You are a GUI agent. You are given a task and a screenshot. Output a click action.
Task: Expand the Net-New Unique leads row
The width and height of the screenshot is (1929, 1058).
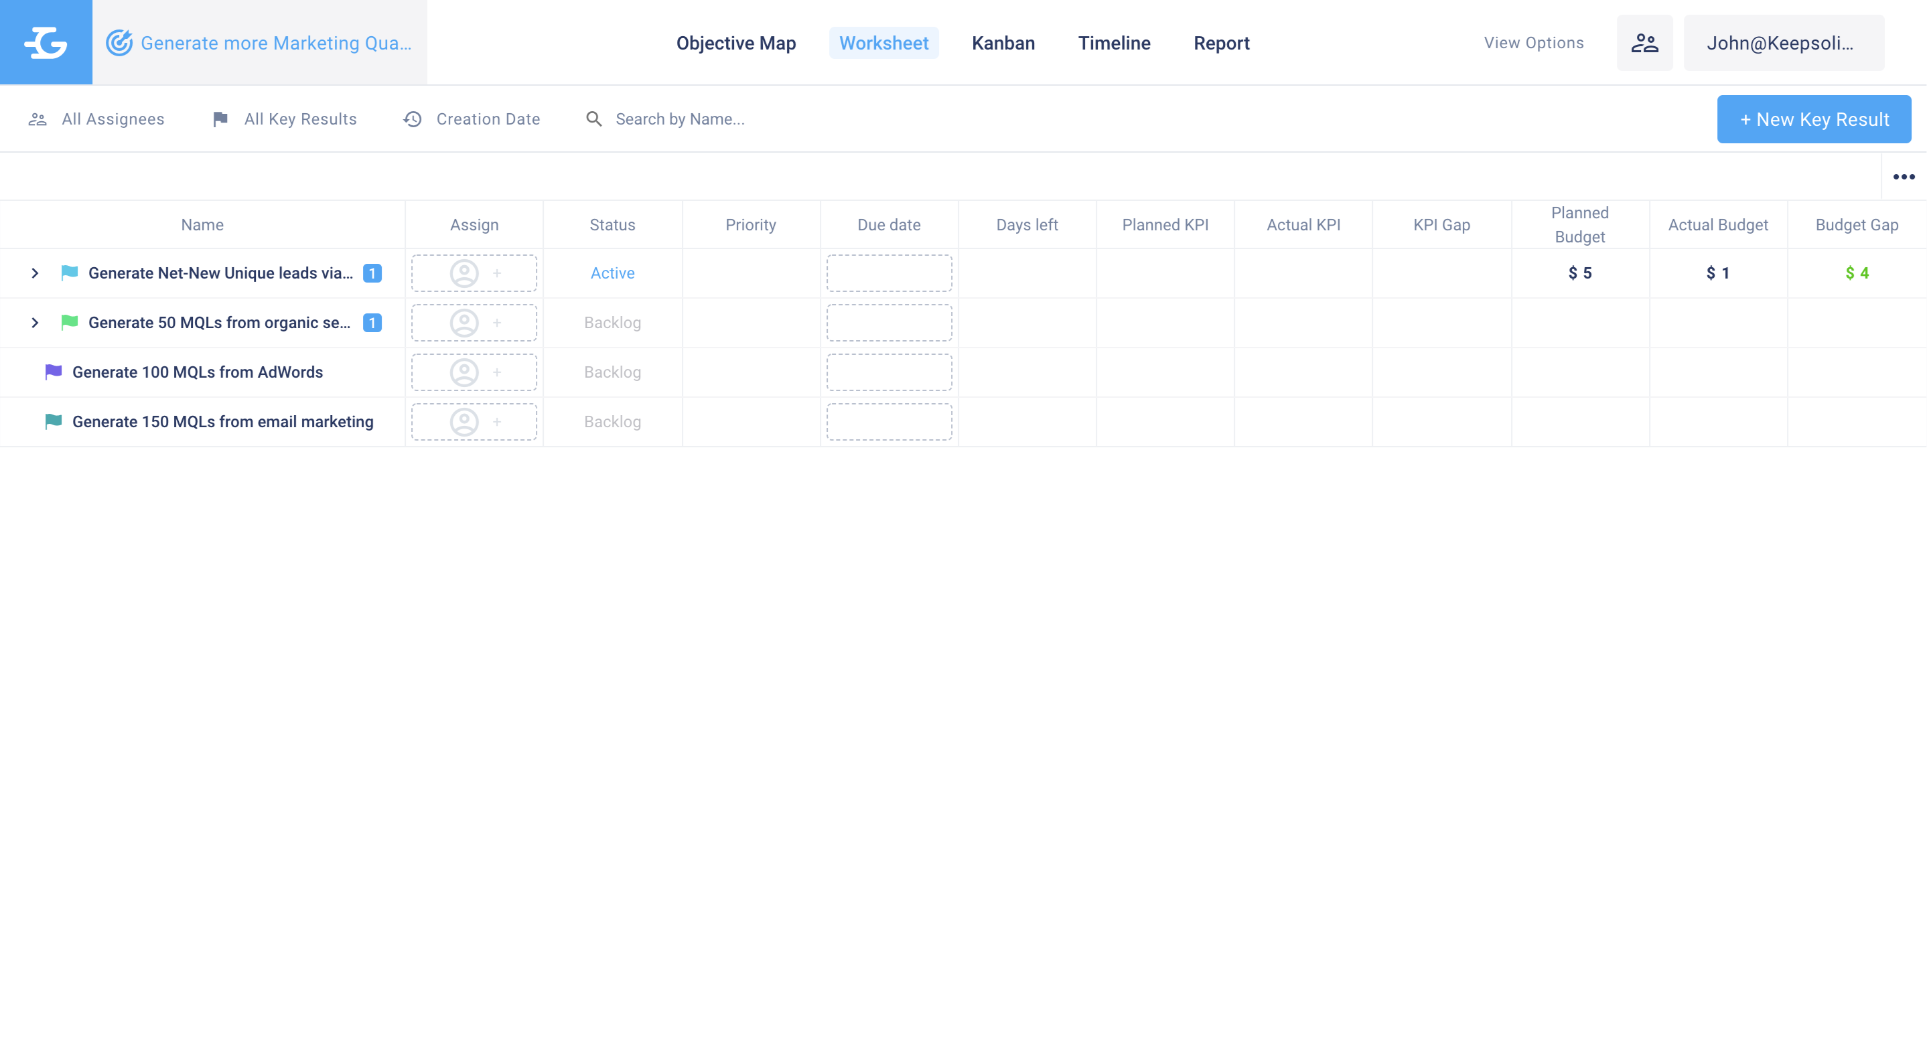tap(34, 273)
